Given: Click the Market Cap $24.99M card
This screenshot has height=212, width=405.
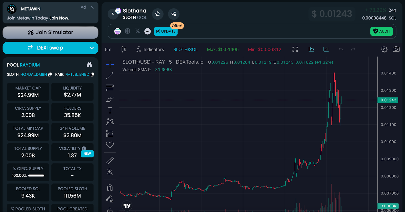Looking at the screenshot, I should point(28,92).
